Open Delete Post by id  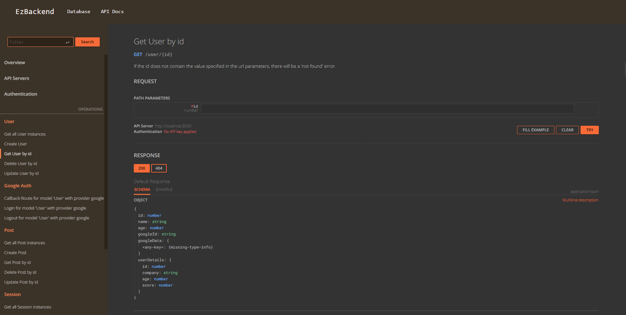point(20,272)
